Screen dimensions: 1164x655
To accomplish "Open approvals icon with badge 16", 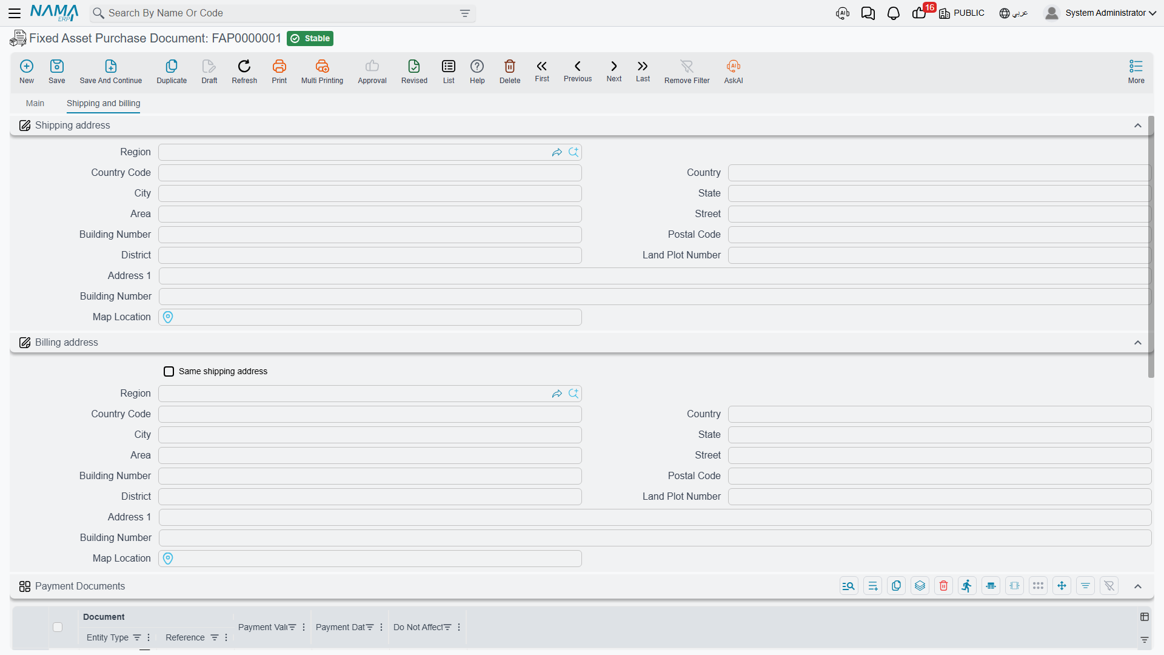I will point(919,13).
